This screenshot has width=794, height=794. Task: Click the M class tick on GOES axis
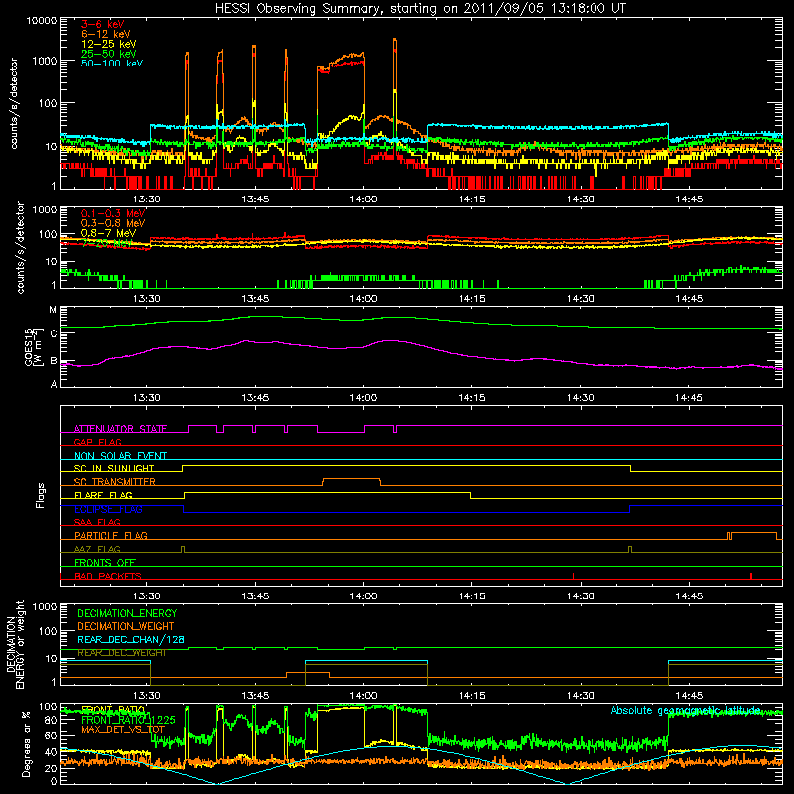(x=53, y=310)
